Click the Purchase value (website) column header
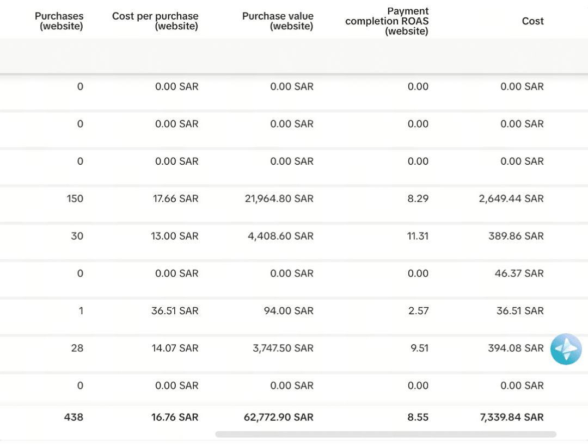Image resolution: width=588 pixels, height=448 pixels. (x=278, y=21)
